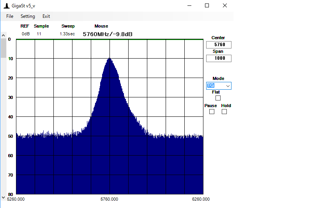Click the signal peak at 5760 MHz
Image resolution: width=318 pixels, height=208 pixels.
tap(110, 59)
